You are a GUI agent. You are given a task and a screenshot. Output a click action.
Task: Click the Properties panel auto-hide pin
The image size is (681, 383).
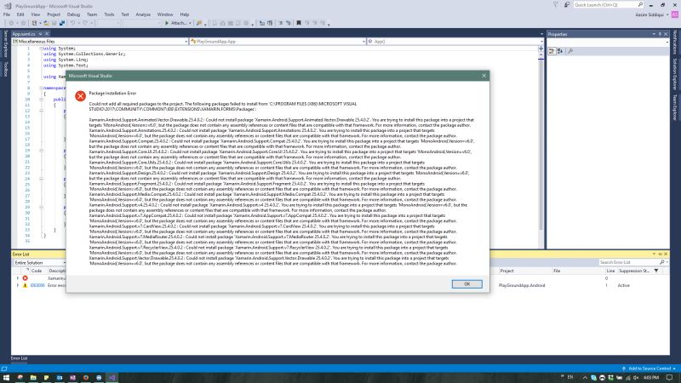pyautogui.click(x=660, y=34)
